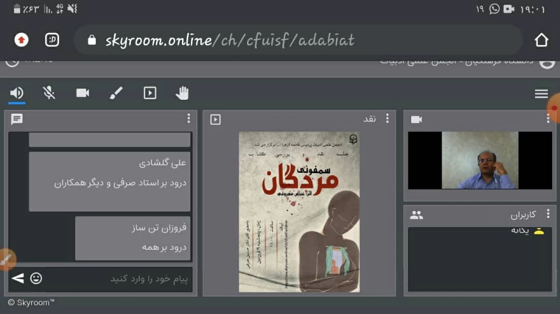Open the hamburger main menu

click(x=541, y=94)
